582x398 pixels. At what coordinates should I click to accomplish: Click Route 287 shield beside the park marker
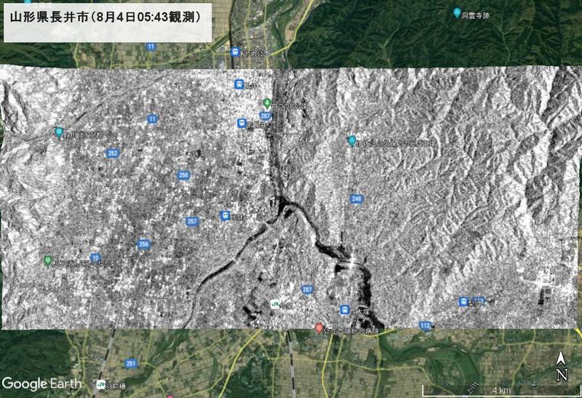coord(265,116)
